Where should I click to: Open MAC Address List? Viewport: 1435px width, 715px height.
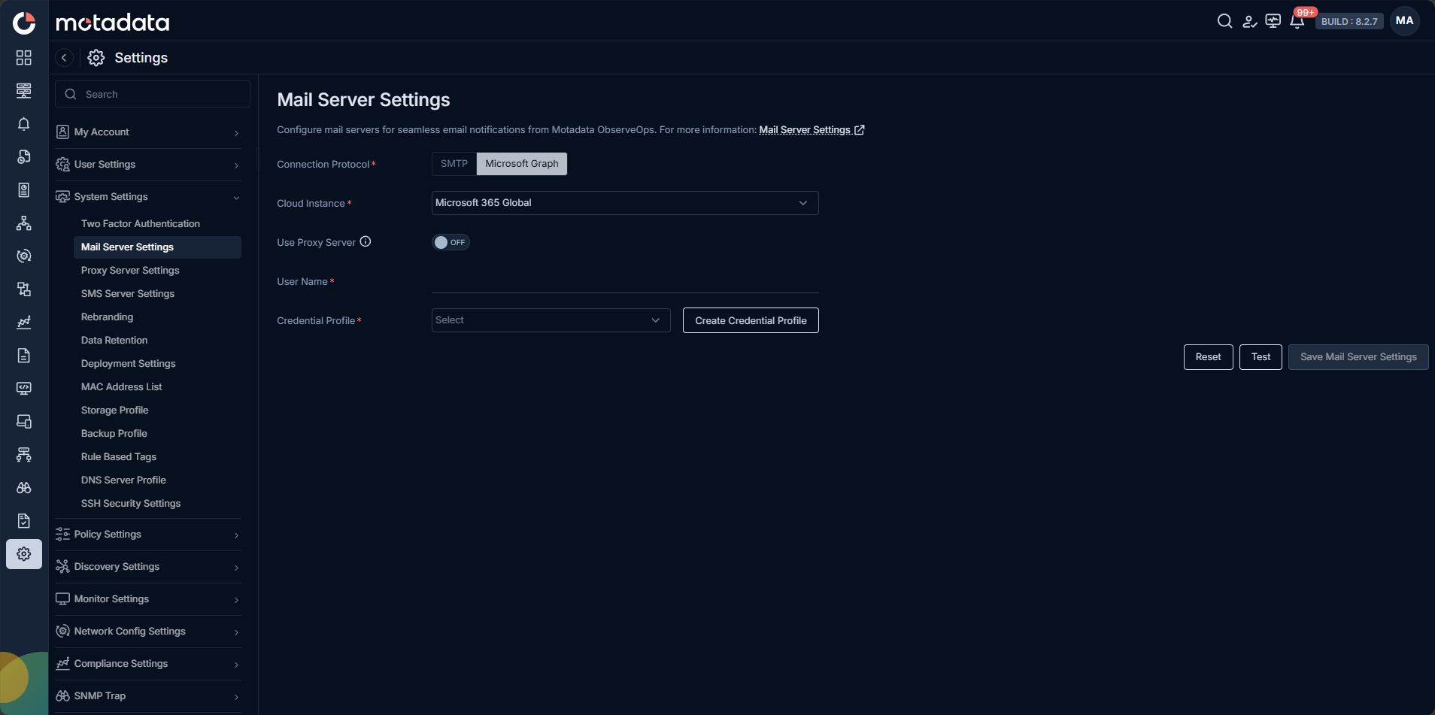[x=157, y=387]
